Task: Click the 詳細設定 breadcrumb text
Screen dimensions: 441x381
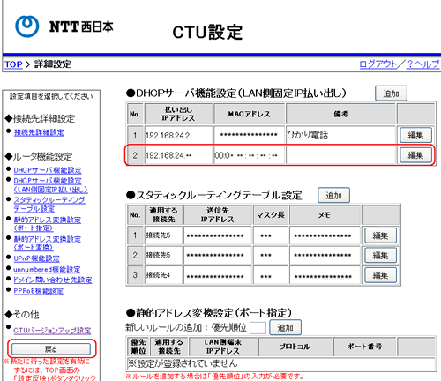Action: [x=53, y=64]
